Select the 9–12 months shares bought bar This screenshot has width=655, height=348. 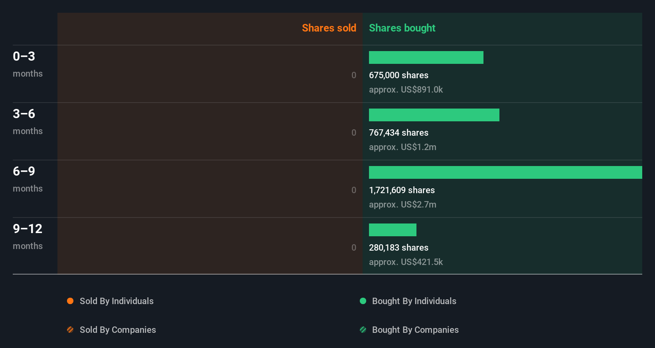click(x=393, y=230)
